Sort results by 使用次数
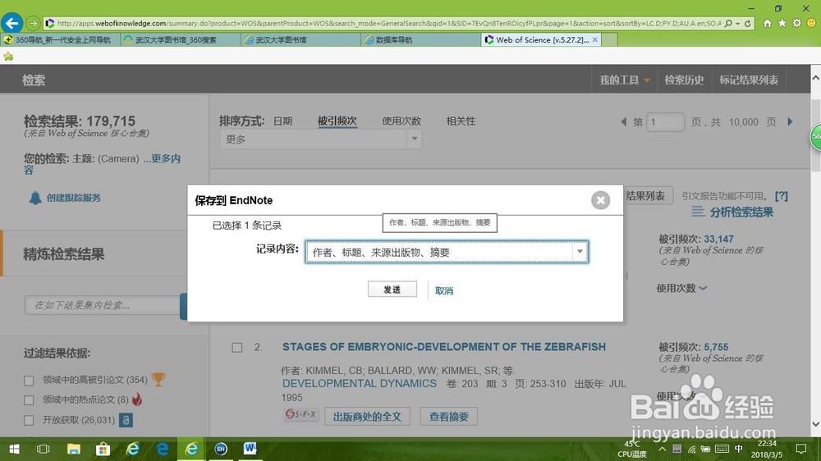The width and height of the screenshot is (821, 461). coord(401,121)
